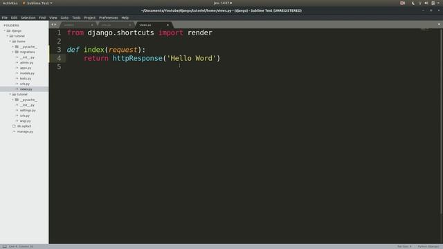Click the night light moon icon
The height and width of the screenshot is (249, 443).
[x=413, y=3]
